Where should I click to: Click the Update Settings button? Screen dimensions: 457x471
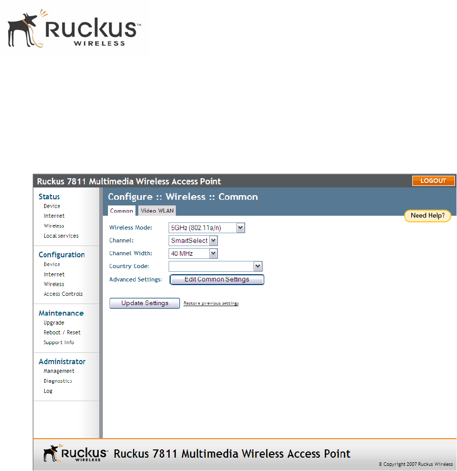144,303
